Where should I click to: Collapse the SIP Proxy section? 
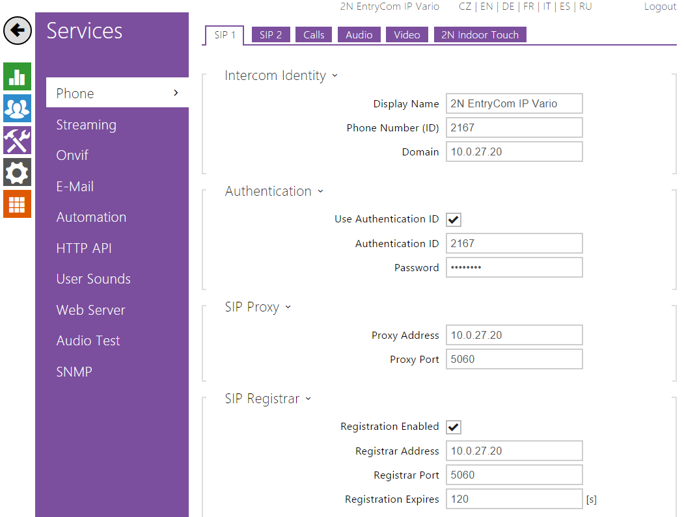click(x=258, y=307)
